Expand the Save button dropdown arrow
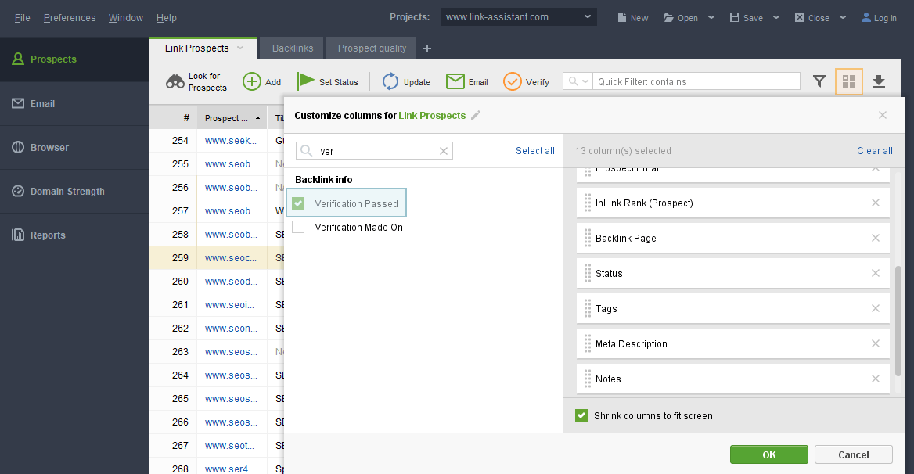Viewport: 914px width, 474px height. point(775,17)
